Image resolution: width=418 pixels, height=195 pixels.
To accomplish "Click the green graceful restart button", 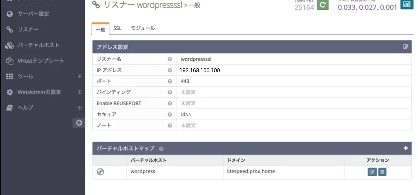I will [323, 5].
